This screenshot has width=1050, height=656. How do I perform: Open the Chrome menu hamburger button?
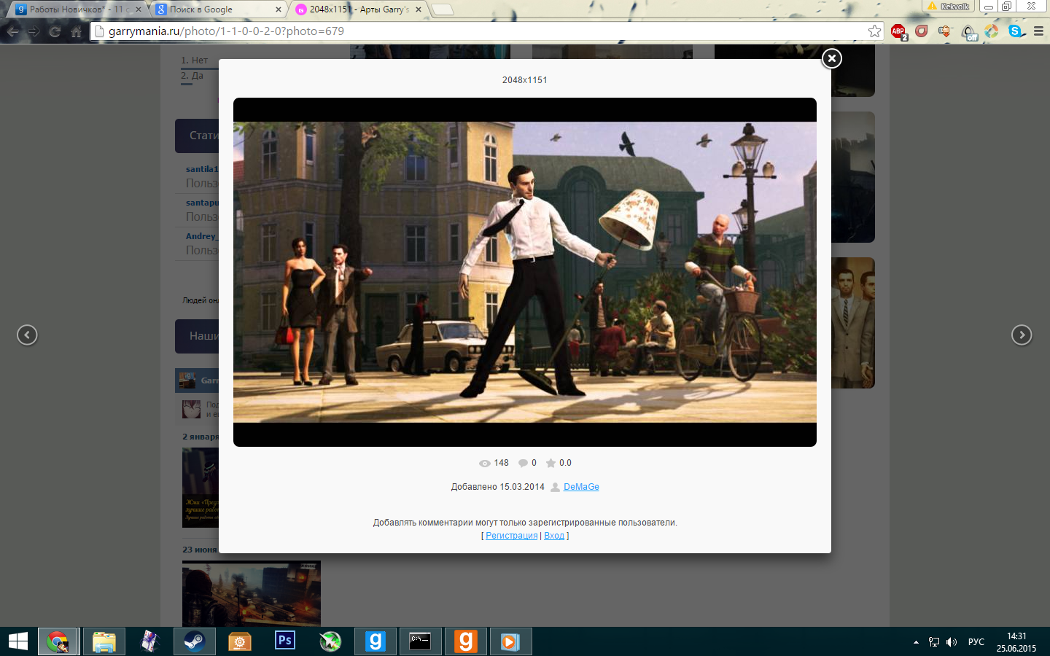tap(1039, 31)
